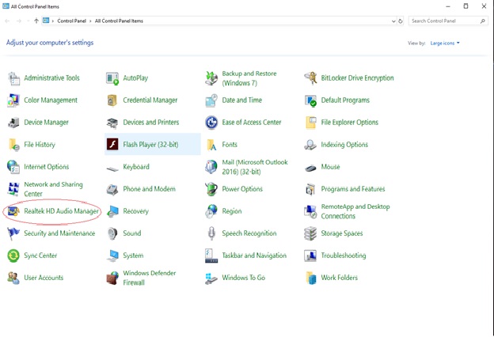This screenshot has height=337, width=494.
Task: Open the Sound link text
Action: [x=132, y=233]
